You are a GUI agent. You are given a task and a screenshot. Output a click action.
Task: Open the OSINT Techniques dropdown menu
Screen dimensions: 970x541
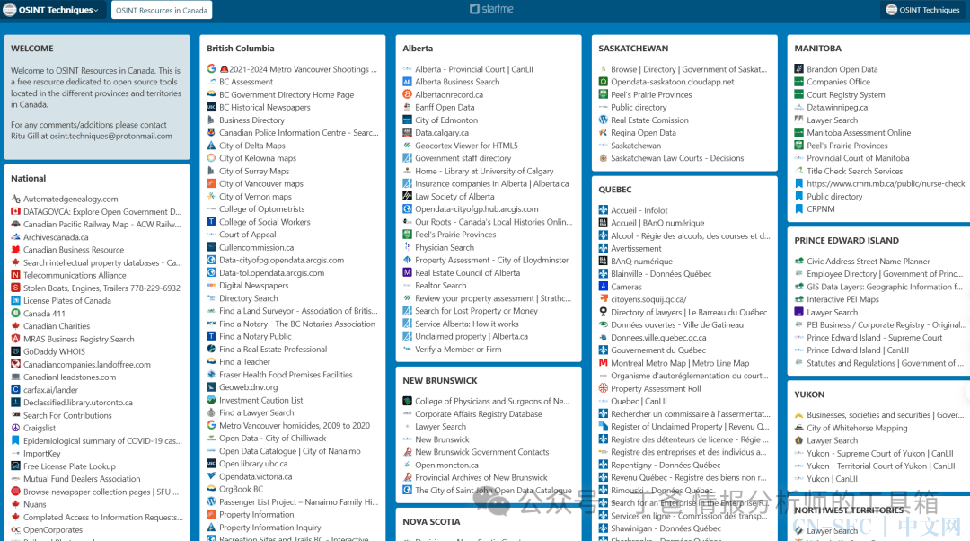pyautogui.click(x=50, y=10)
